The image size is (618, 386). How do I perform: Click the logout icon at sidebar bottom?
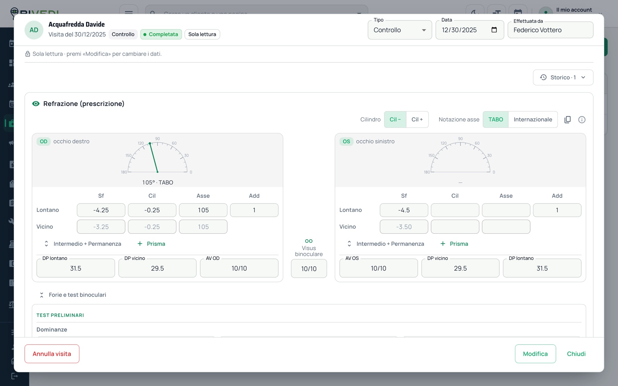click(14, 376)
